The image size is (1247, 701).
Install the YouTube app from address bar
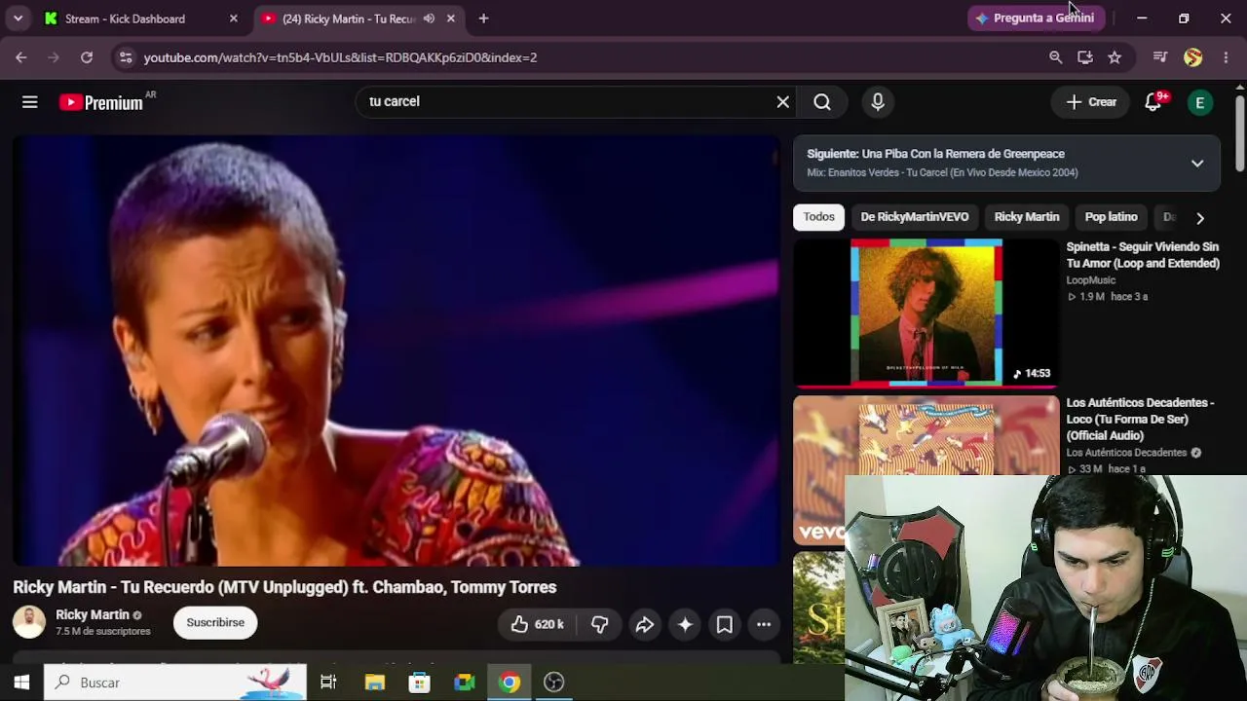click(x=1084, y=57)
